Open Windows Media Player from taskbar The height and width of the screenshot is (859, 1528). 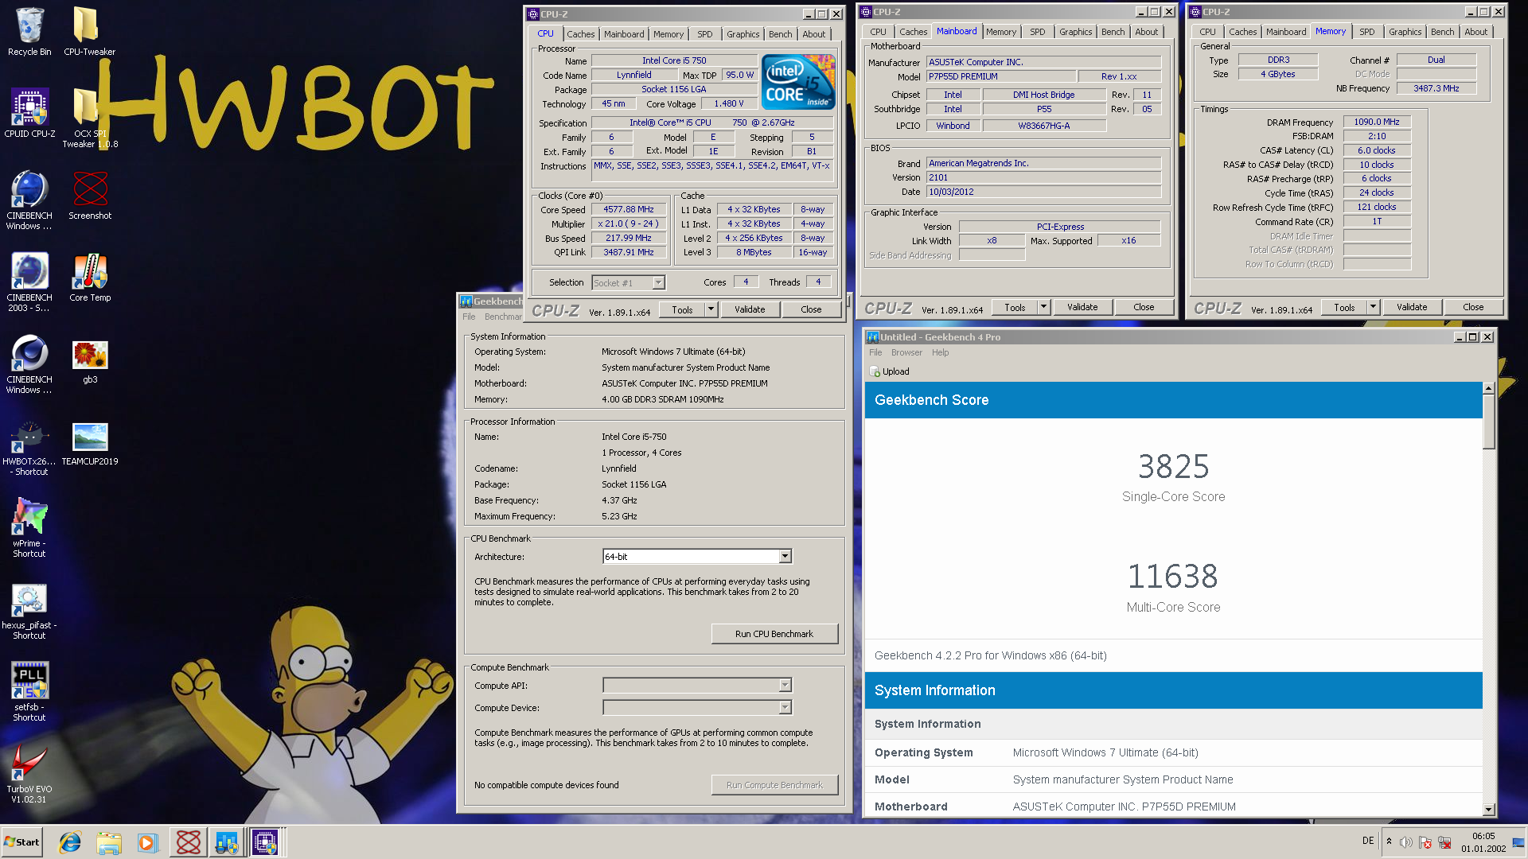148,842
